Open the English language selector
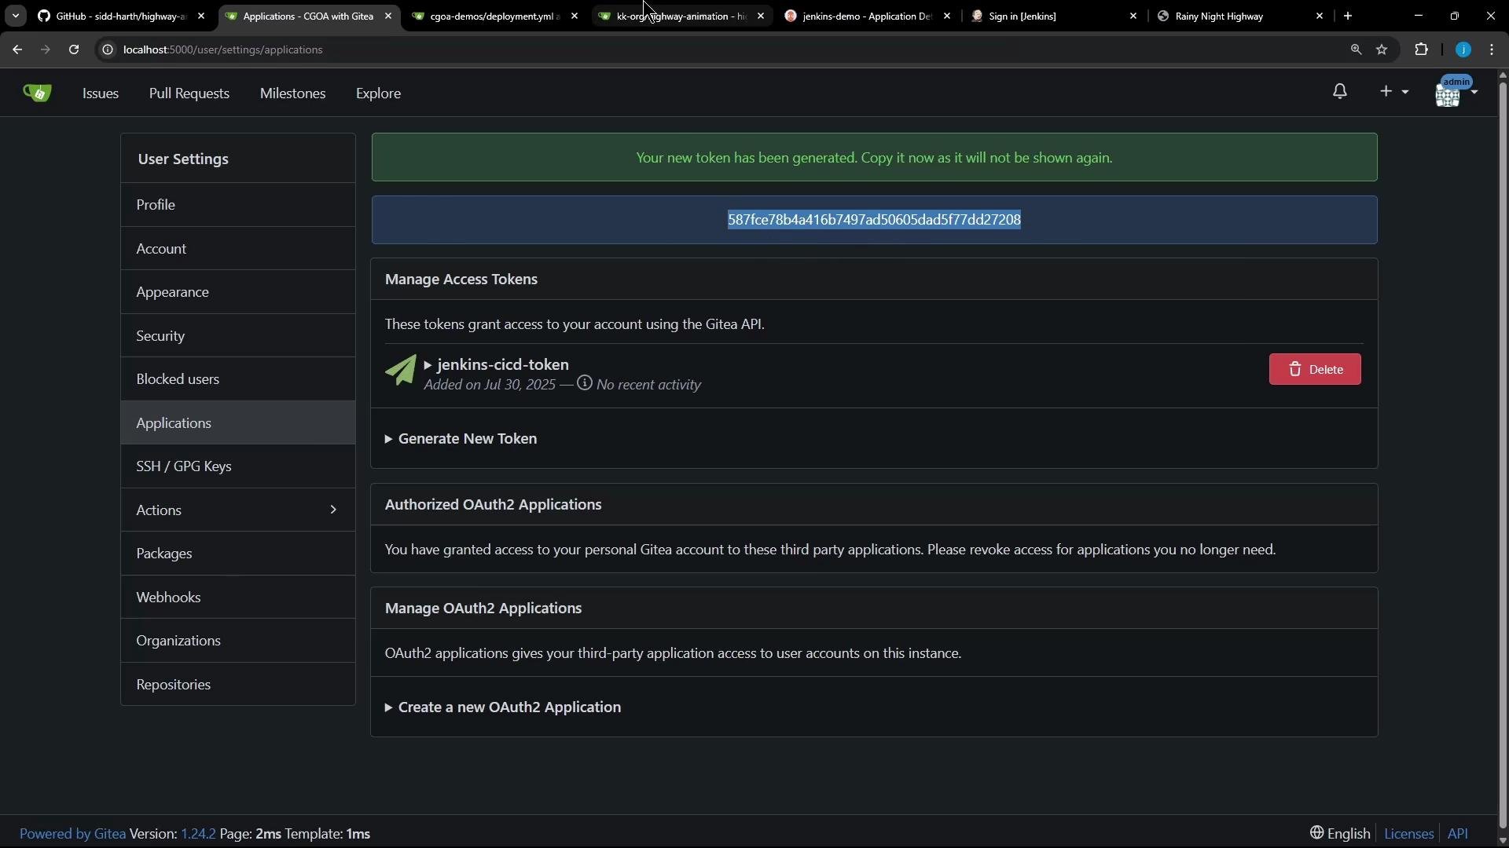The image size is (1509, 848). [x=1340, y=834]
